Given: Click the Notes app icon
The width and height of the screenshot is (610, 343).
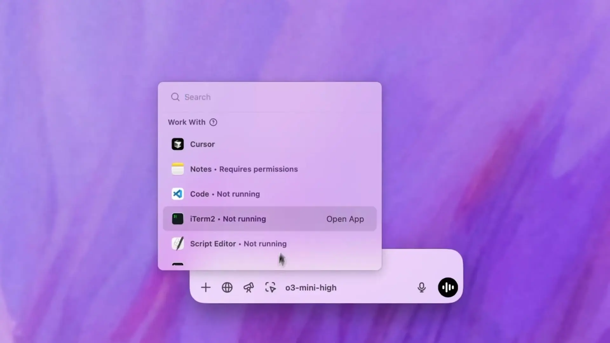Looking at the screenshot, I should pos(178,169).
